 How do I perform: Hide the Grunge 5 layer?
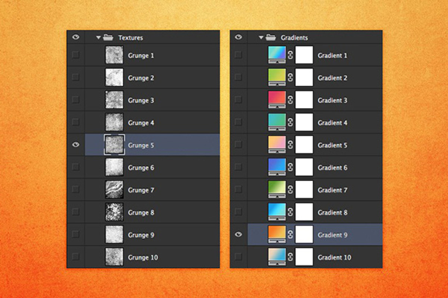tap(76, 145)
